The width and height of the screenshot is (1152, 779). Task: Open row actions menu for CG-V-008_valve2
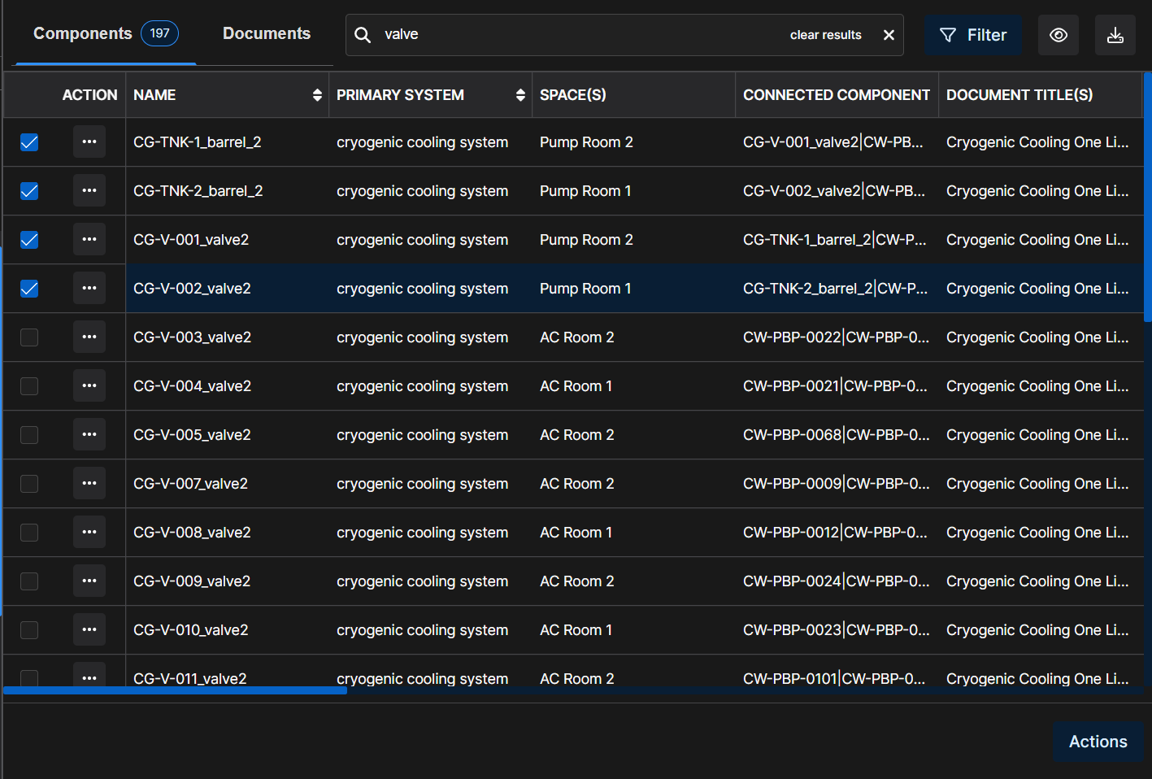tap(89, 532)
